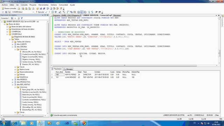
Task: Expand the COMERCIAL database node
Action: coord(7,32)
